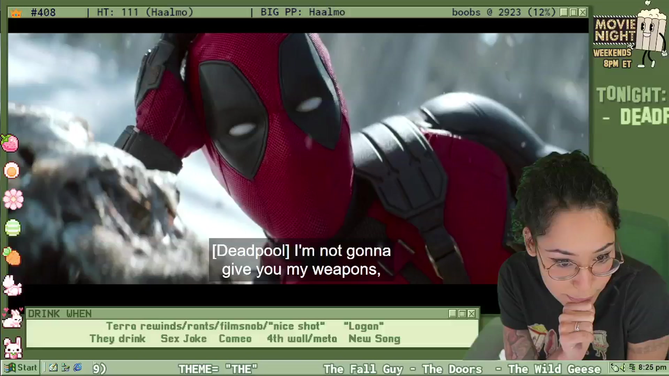The height and width of the screenshot is (376, 669).
Task: Click the orange fruit icon with leaf
Action: [12, 256]
